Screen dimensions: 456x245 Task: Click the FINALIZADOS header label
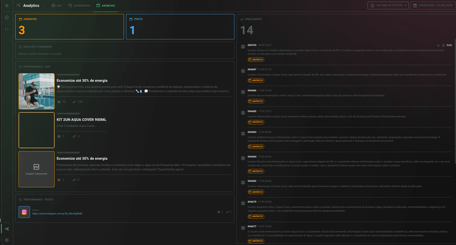(253, 19)
